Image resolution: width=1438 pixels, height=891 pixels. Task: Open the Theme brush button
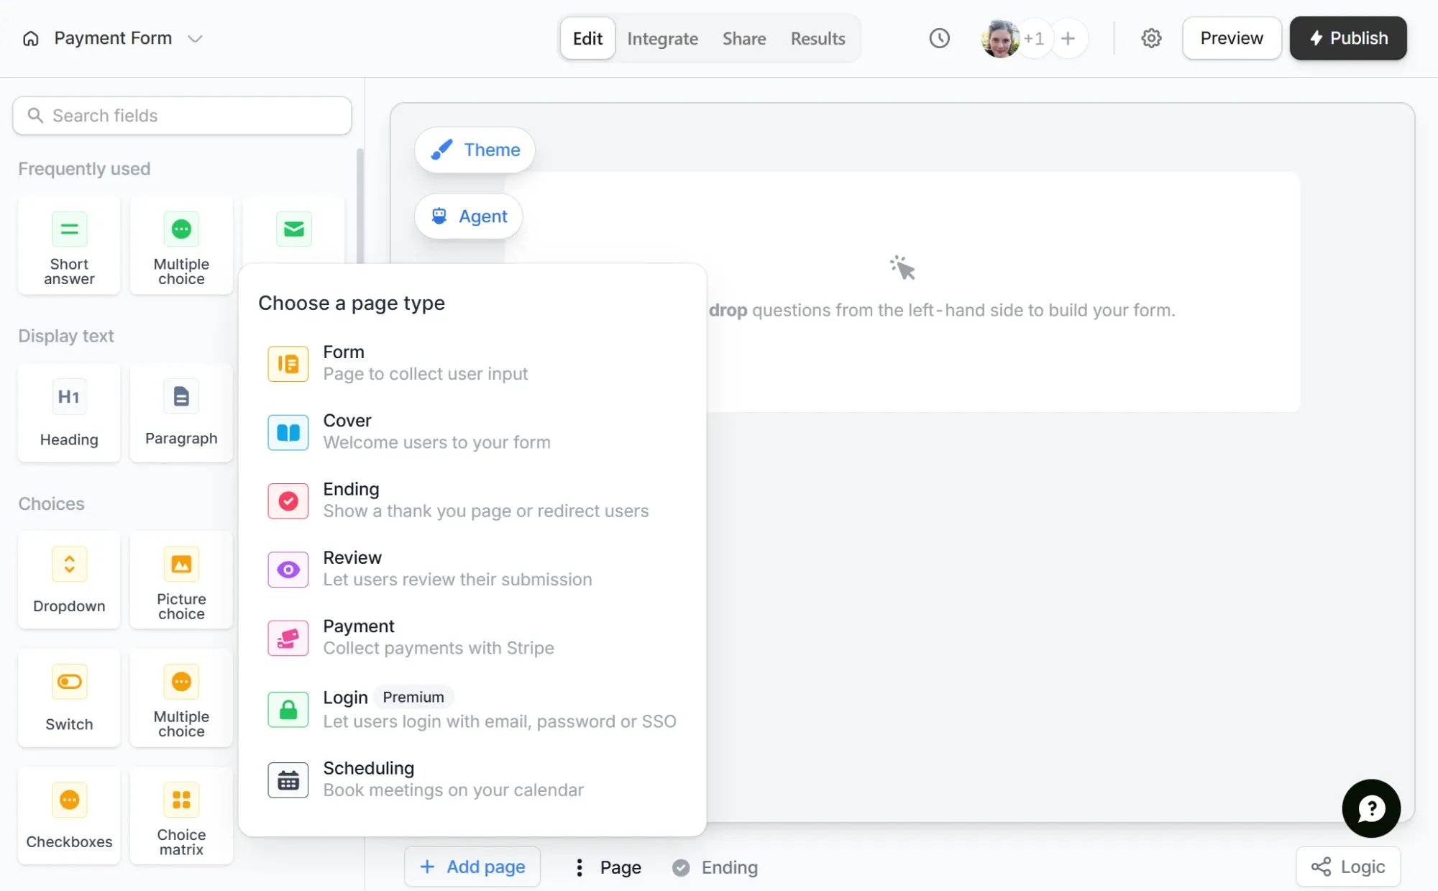[475, 150]
